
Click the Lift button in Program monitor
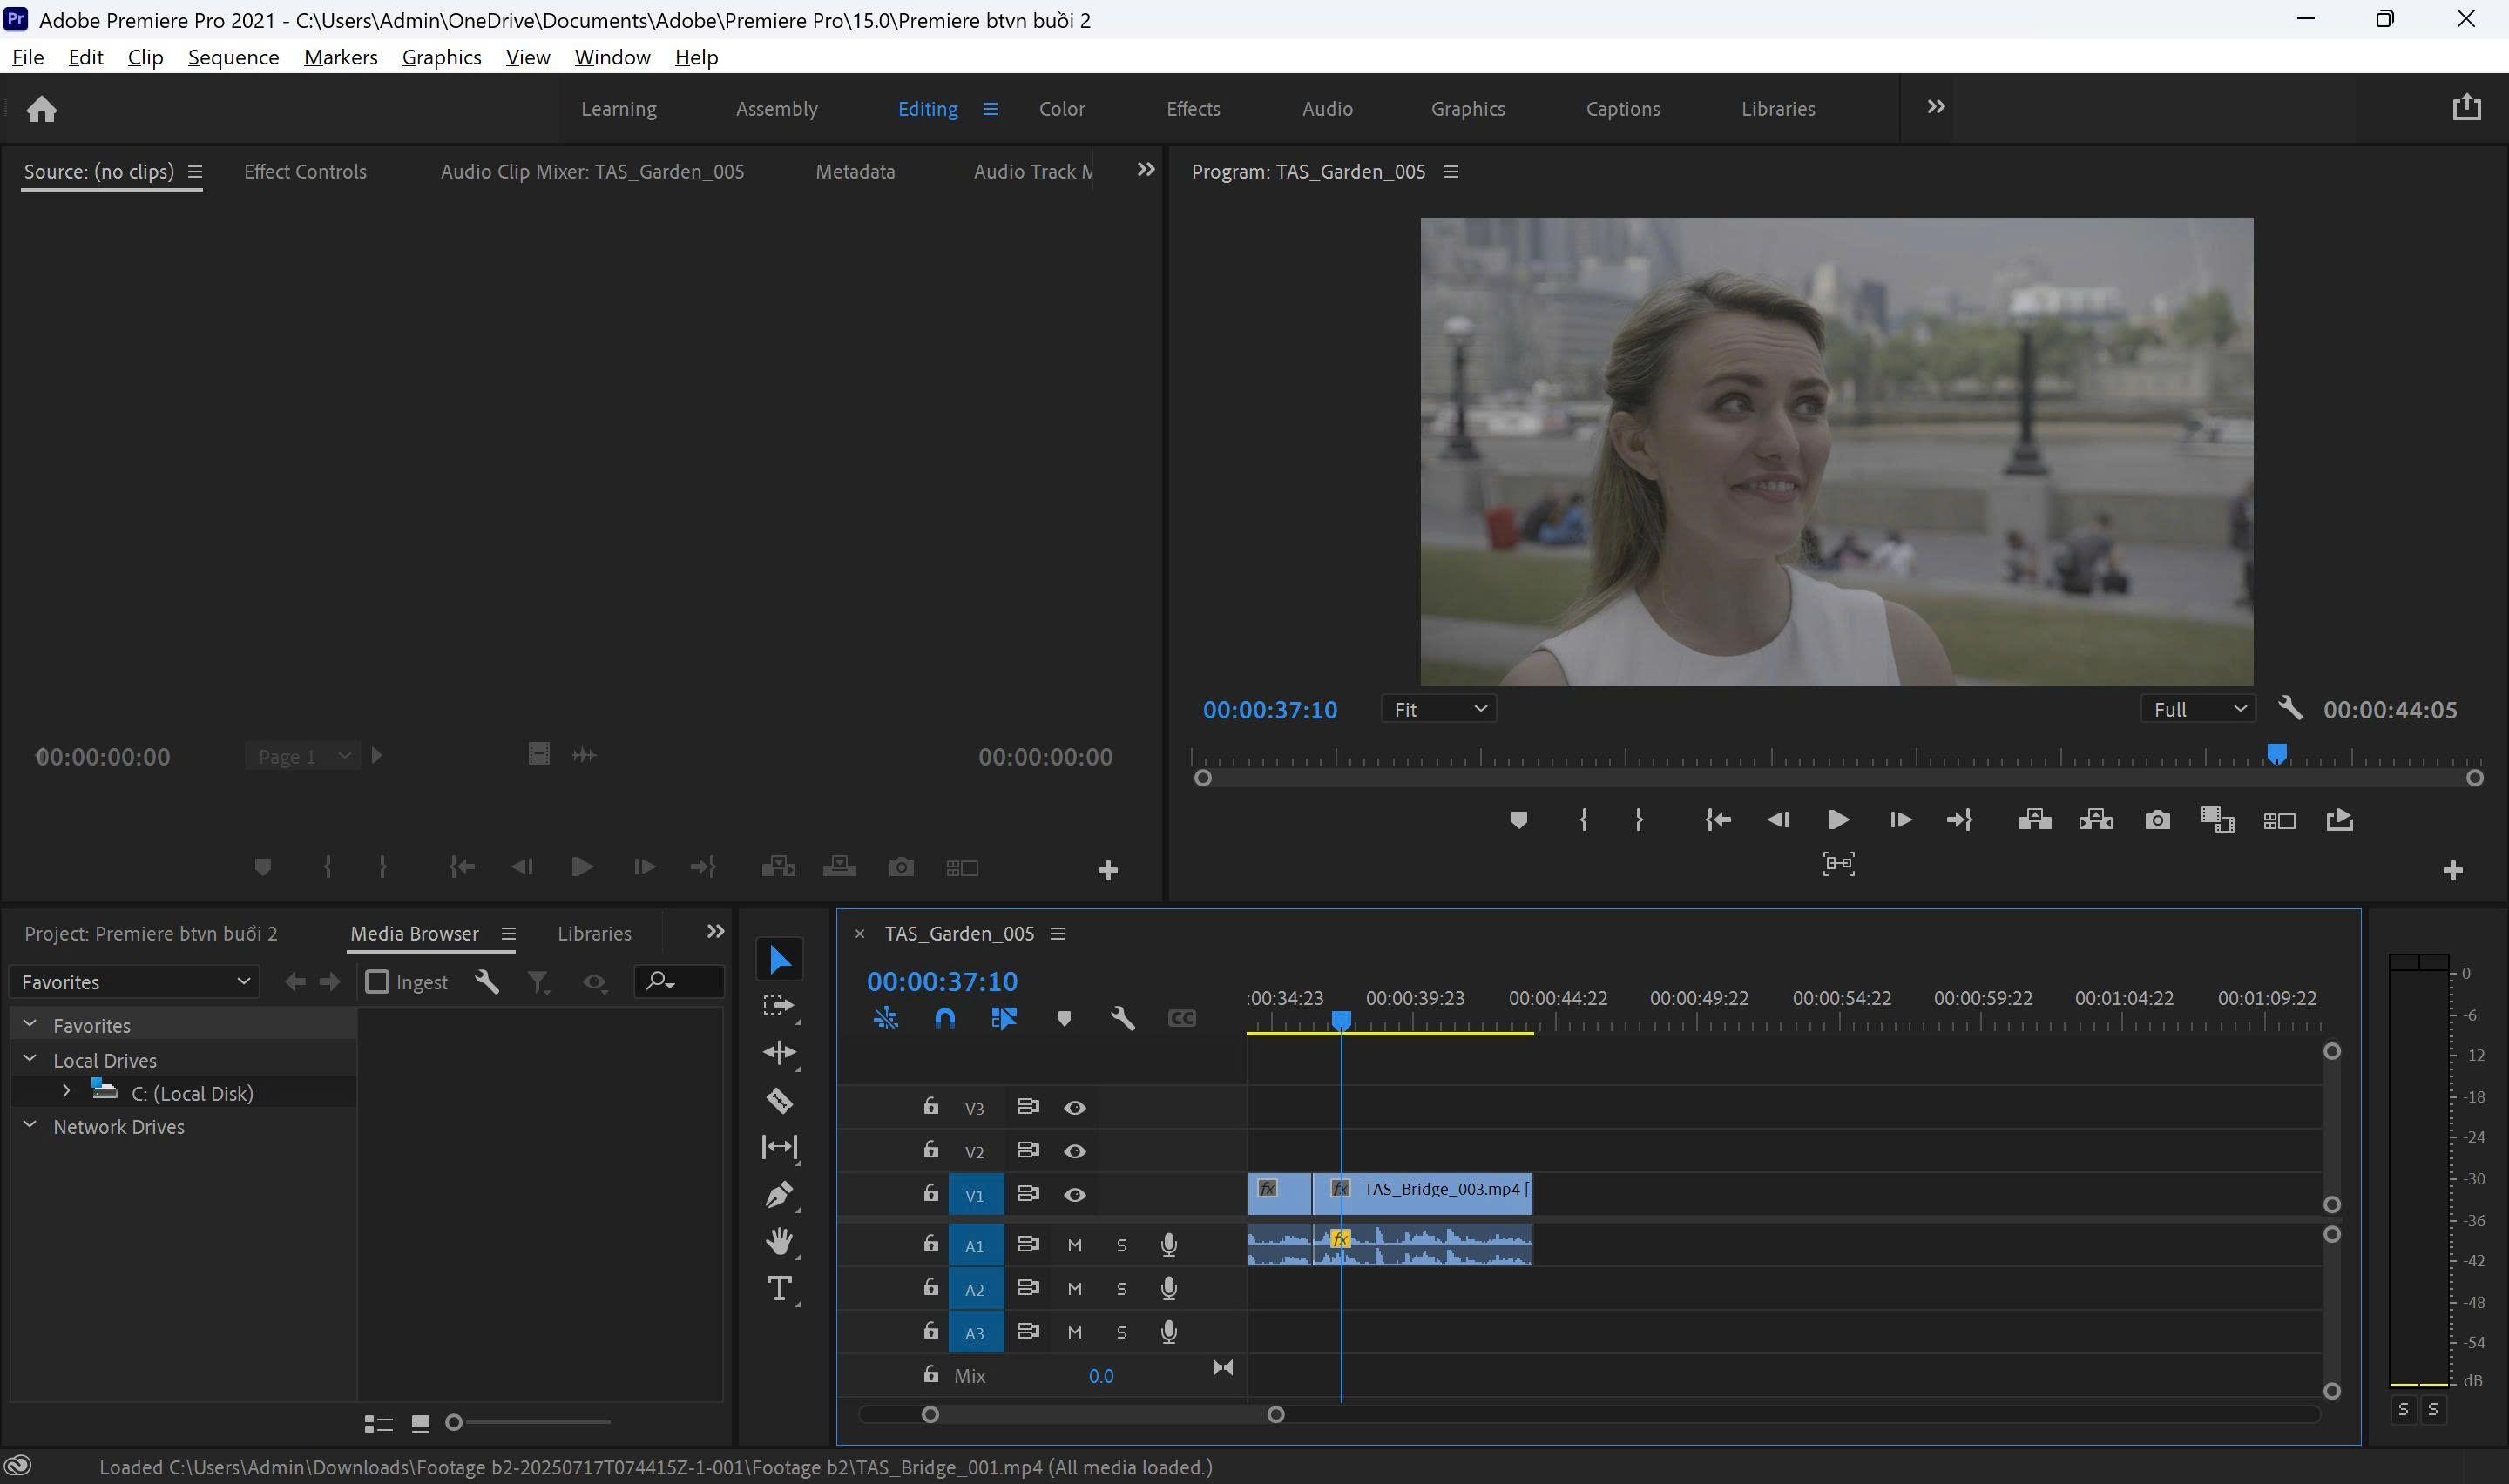click(x=2034, y=820)
